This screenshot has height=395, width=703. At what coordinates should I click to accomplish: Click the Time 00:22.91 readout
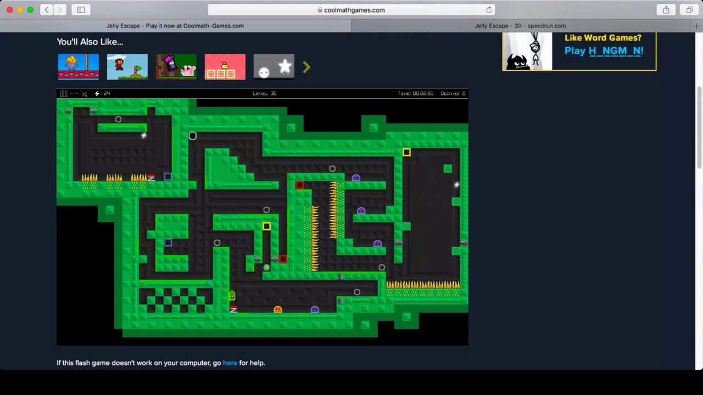coord(415,93)
